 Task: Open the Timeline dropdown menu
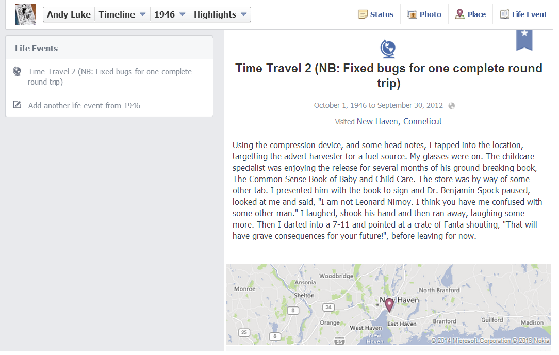122,14
